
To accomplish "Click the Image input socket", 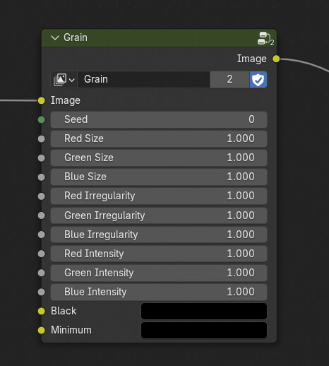I will tap(42, 100).
